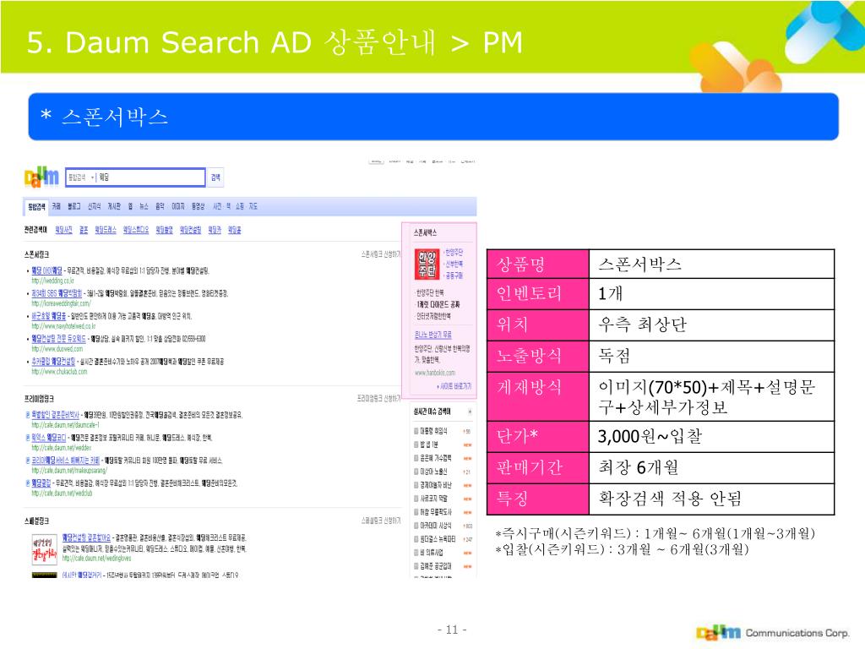Open the 웨딩클럽 premium link
The image size is (865, 649).
41,483
